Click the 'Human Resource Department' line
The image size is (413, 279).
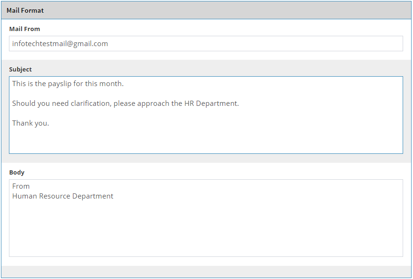(63, 196)
